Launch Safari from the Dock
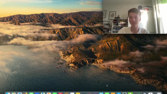Screen dimensions: 167x94 [20, 93]
